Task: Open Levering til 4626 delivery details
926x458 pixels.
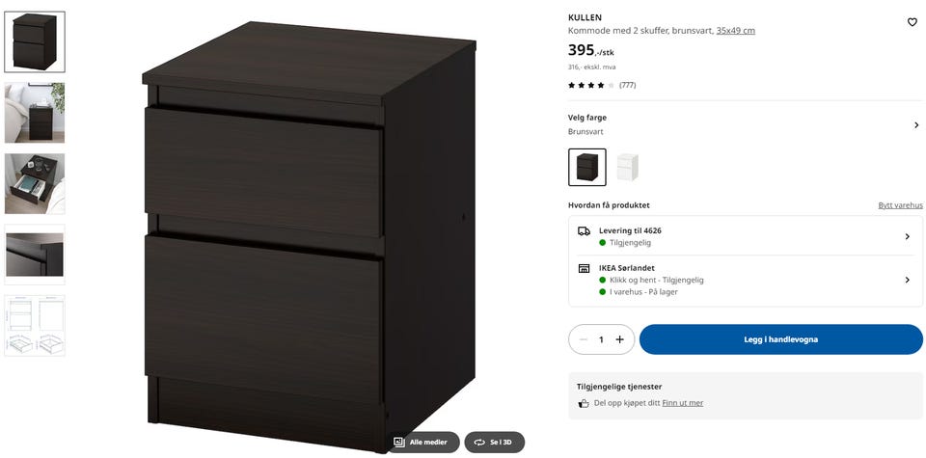Action: 746,236
